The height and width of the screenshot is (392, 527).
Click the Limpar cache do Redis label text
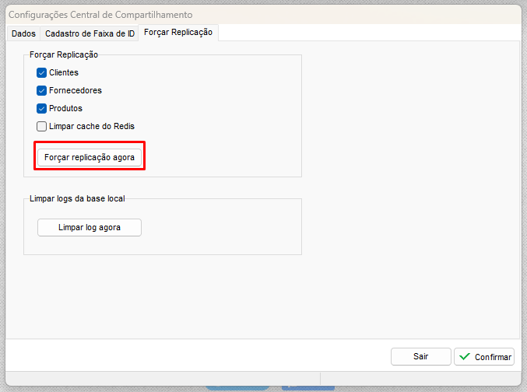tap(97, 126)
